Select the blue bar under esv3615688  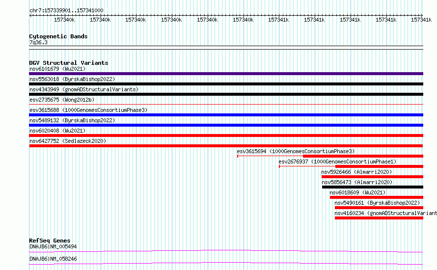coord(226,115)
